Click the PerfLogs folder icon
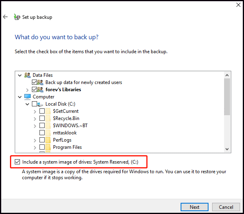The width and height of the screenshot is (244, 214). pyautogui.click(x=47, y=140)
